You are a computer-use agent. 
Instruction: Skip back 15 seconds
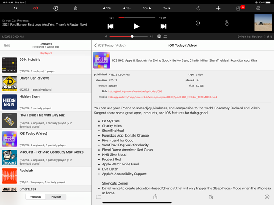click(x=127, y=8)
